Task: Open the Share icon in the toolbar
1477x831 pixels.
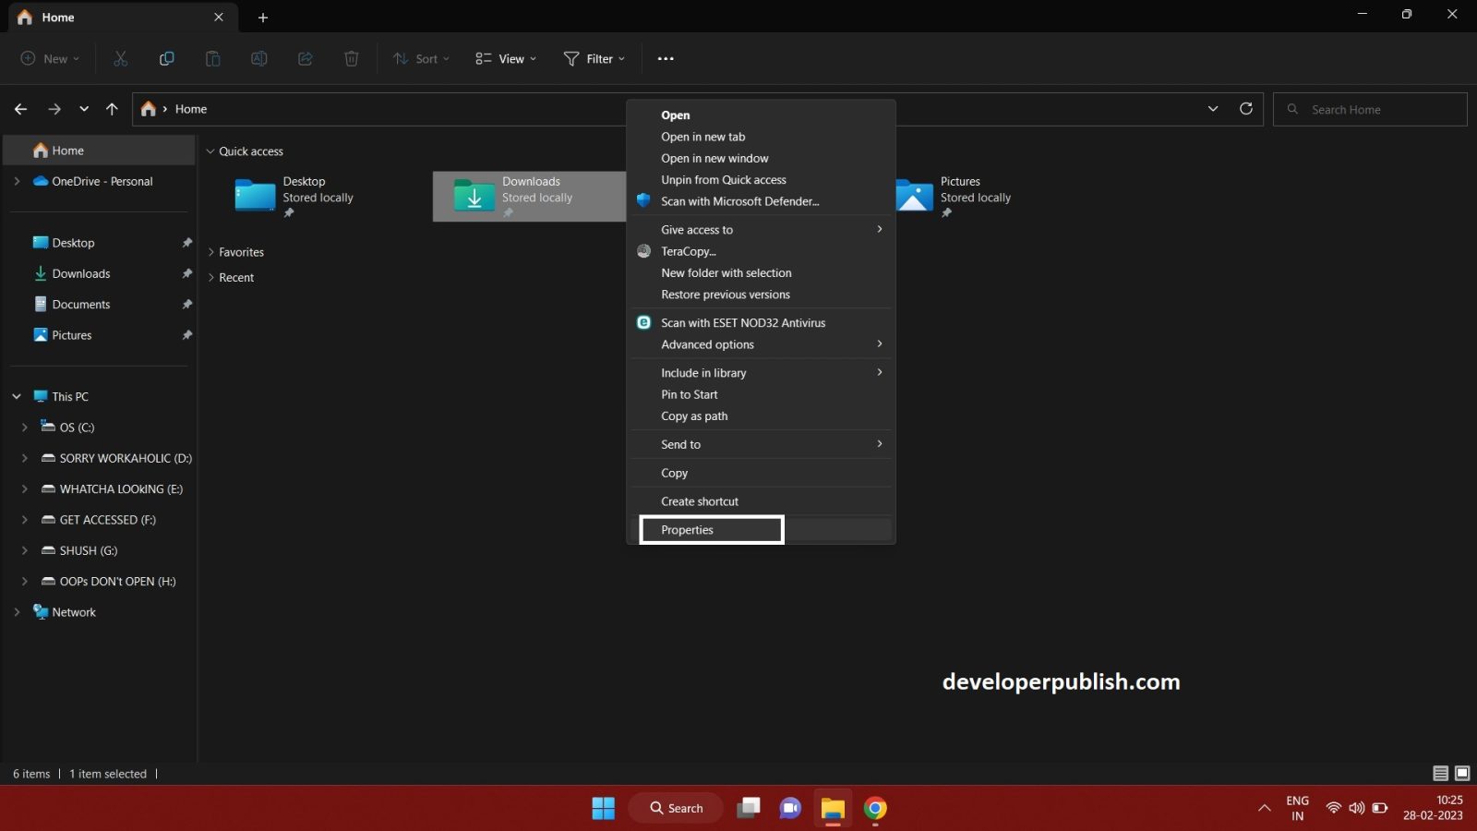Action: point(305,58)
